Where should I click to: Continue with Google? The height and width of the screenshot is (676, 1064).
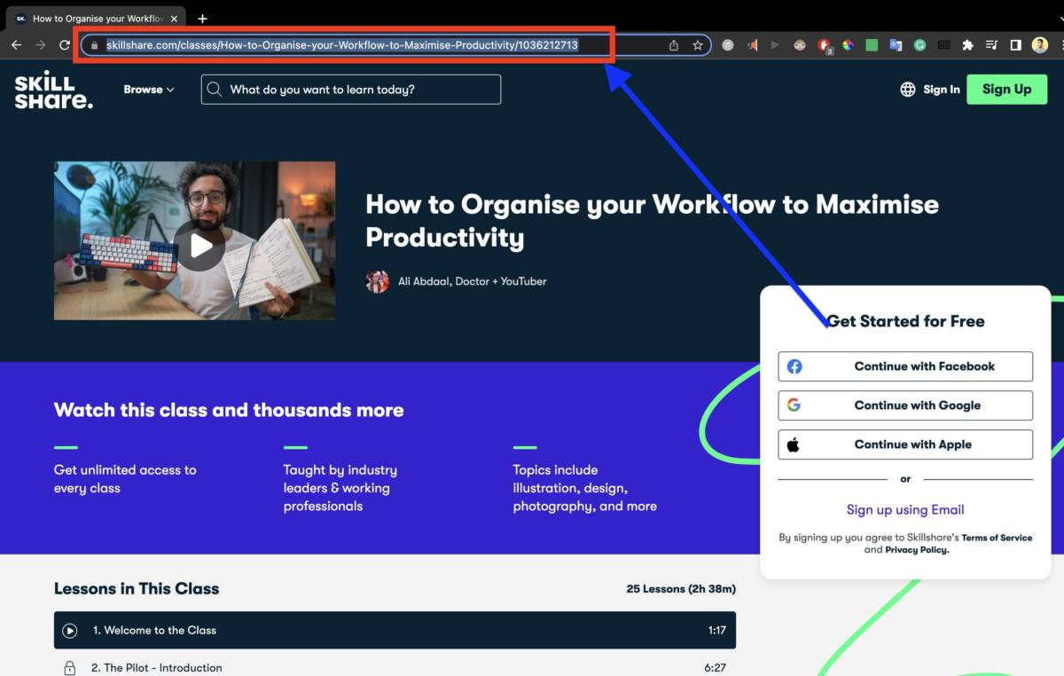click(905, 405)
